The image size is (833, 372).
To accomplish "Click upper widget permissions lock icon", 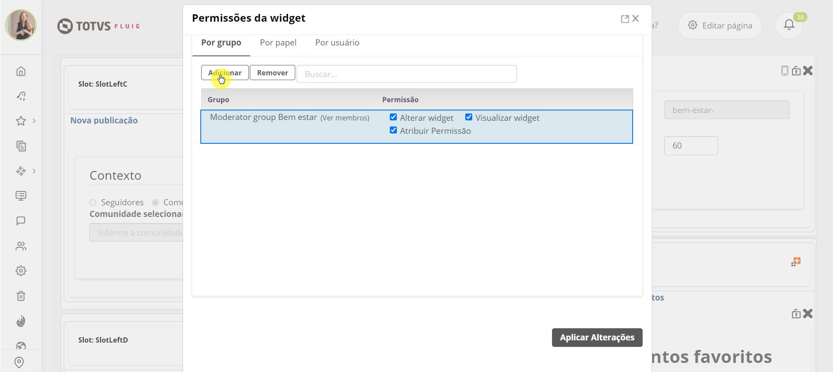I will (796, 71).
